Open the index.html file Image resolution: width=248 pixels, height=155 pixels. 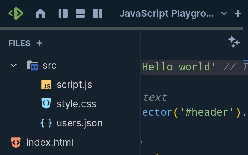[x=50, y=142]
